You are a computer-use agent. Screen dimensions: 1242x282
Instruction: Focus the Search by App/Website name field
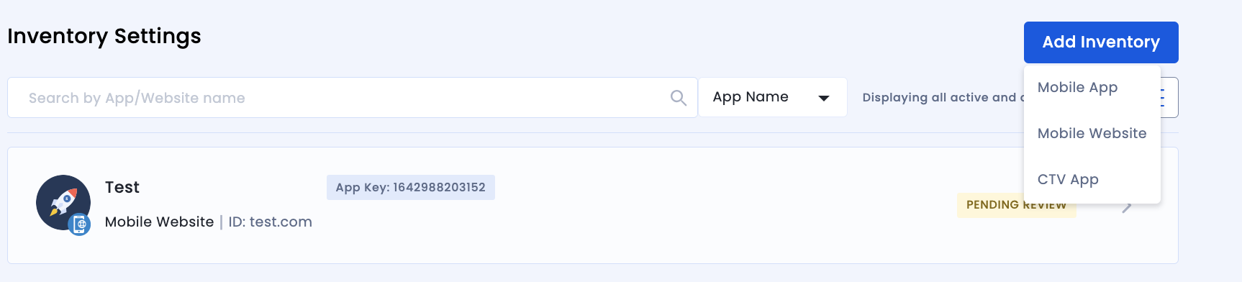352,98
